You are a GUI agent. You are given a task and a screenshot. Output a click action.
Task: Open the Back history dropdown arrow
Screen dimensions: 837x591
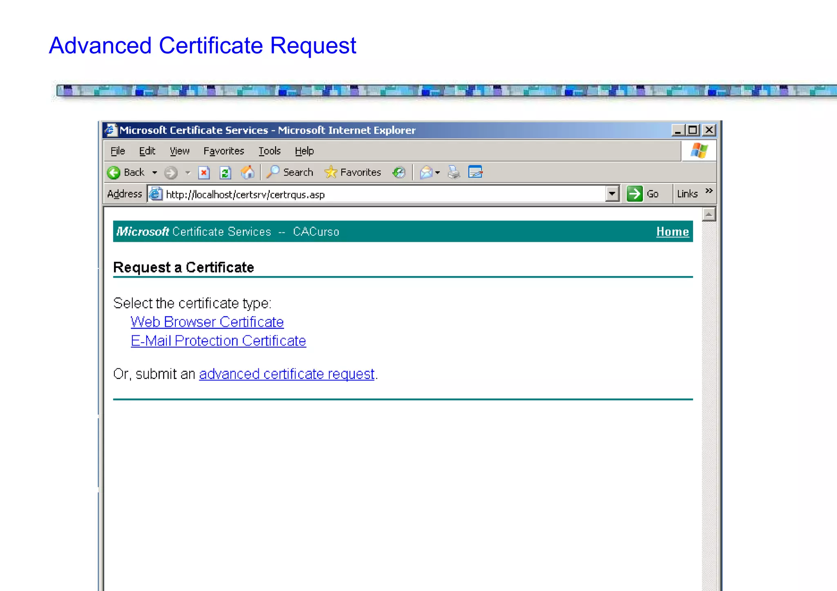(x=154, y=173)
